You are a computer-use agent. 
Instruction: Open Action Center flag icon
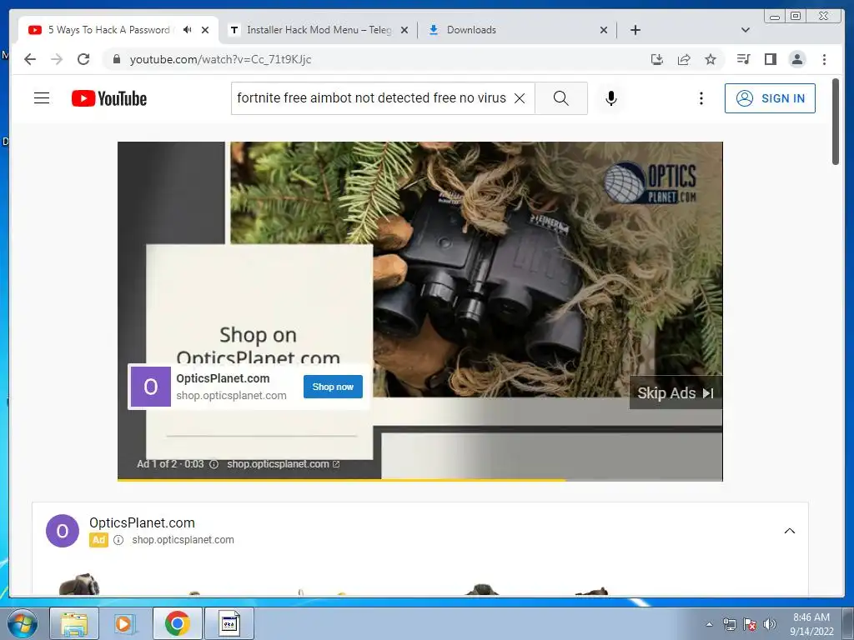(750, 624)
